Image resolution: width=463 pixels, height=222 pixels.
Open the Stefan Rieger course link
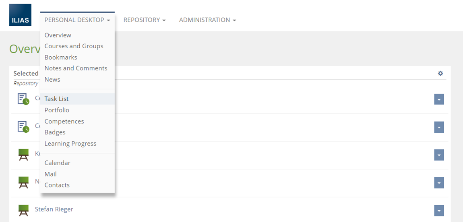[54, 209]
